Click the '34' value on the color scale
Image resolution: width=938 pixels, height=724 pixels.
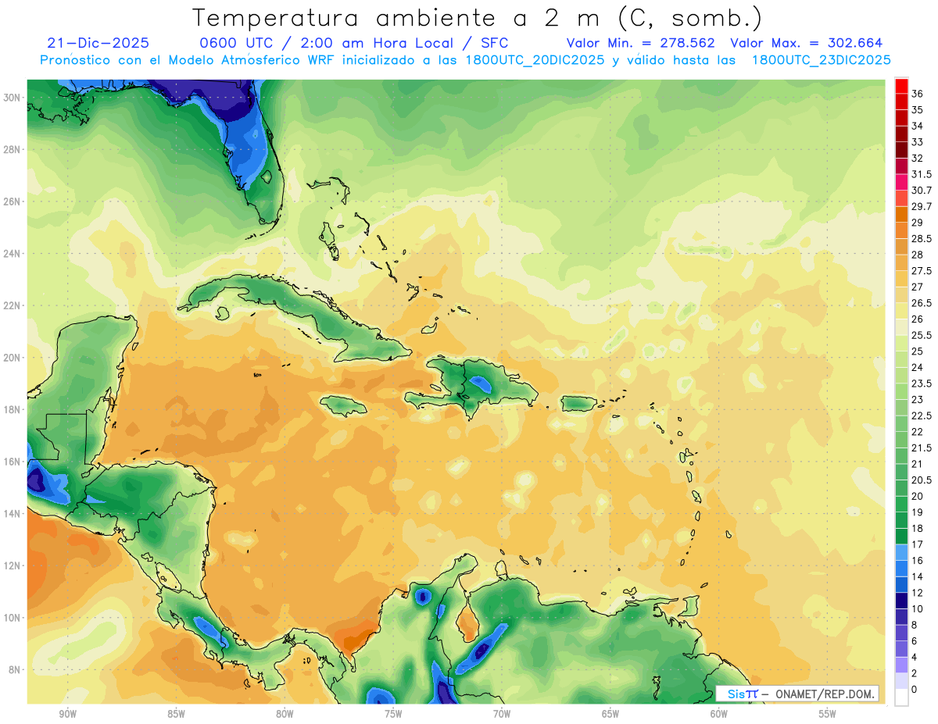pyautogui.click(x=917, y=126)
